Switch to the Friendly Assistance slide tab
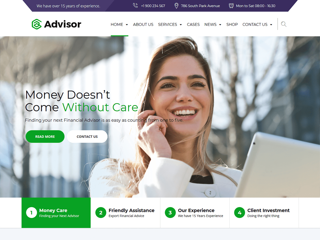Image resolution: width=320 pixels, height=240 pixels. (125, 213)
